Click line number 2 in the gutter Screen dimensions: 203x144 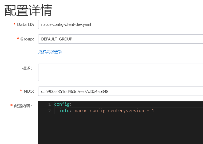(50, 111)
